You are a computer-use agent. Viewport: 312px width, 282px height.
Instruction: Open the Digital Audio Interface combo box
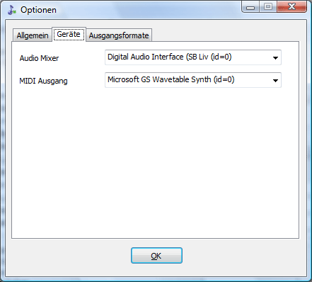pyautogui.click(x=193, y=57)
